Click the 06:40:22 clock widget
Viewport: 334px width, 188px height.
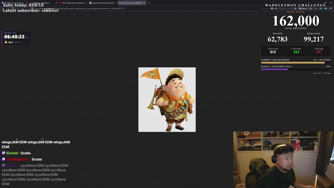tap(16, 38)
